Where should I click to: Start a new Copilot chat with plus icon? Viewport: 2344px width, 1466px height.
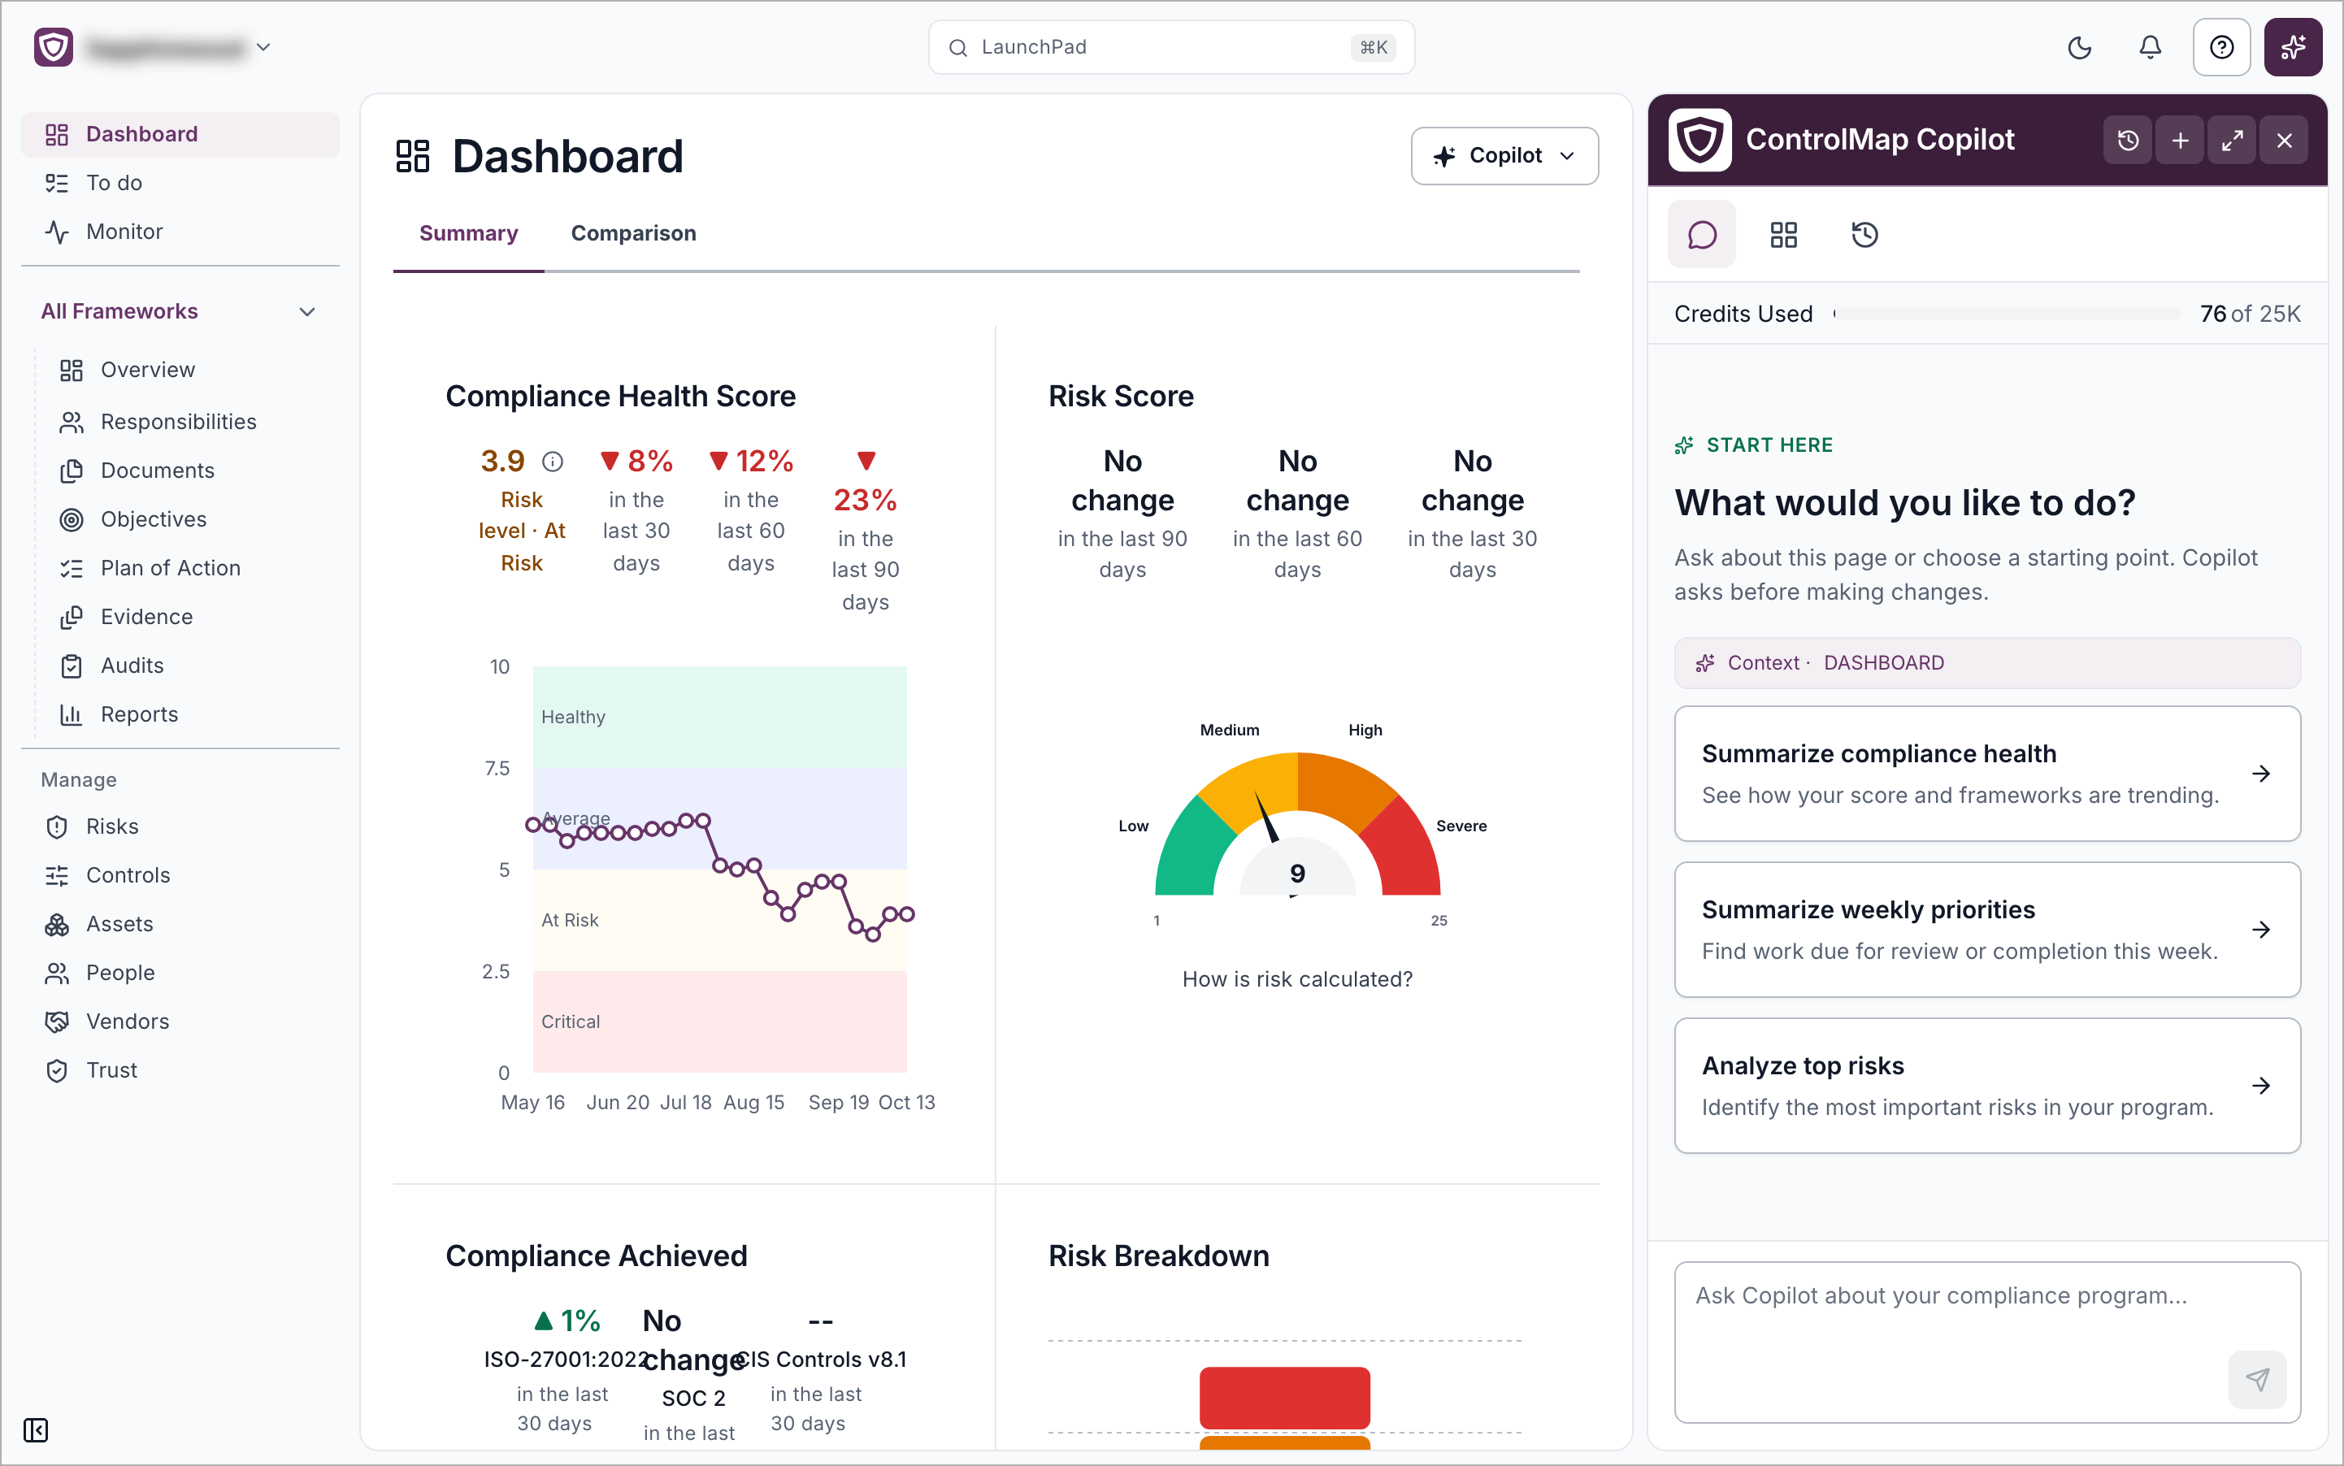pos(2180,141)
